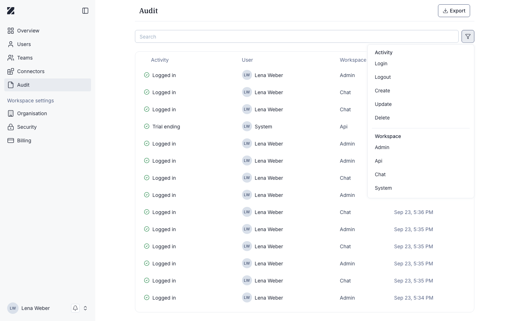Image resolution: width=514 pixels, height=321 pixels.
Task: Go to Billing settings
Action: pos(47,141)
